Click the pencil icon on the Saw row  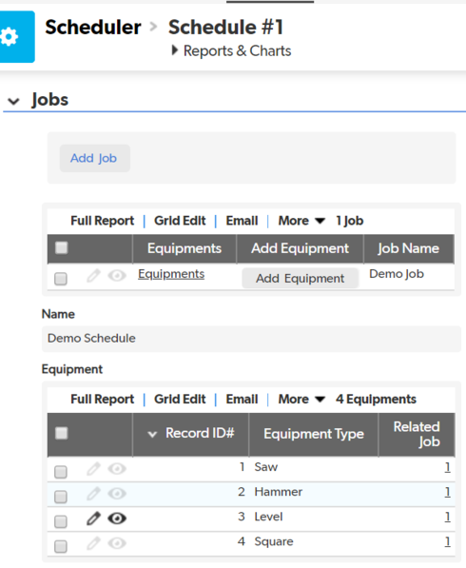[x=93, y=469]
